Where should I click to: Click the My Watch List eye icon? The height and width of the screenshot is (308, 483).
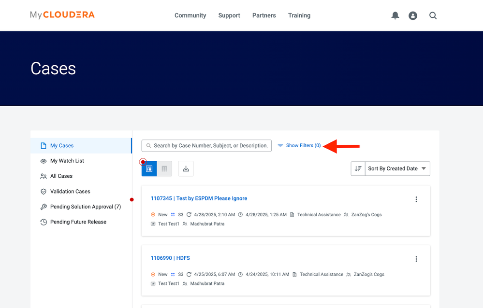(x=44, y=161)
